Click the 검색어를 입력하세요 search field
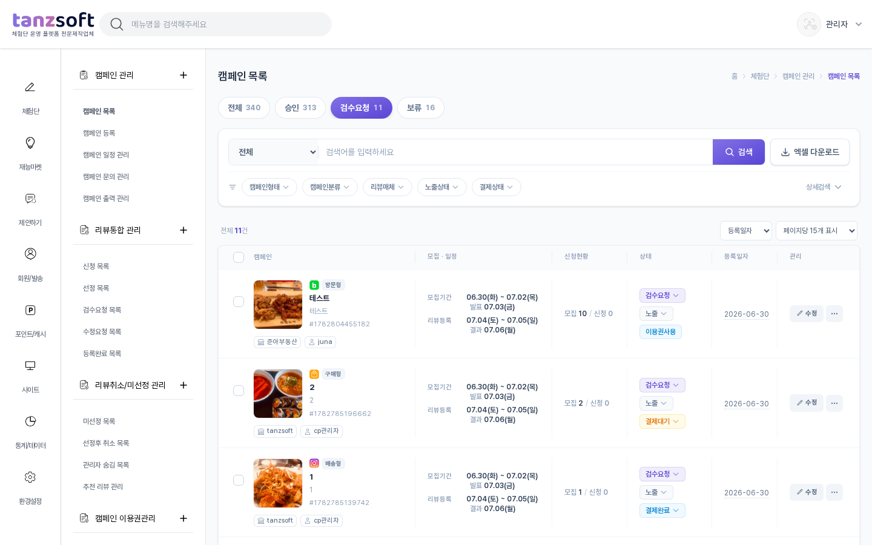 pos(515,152)
